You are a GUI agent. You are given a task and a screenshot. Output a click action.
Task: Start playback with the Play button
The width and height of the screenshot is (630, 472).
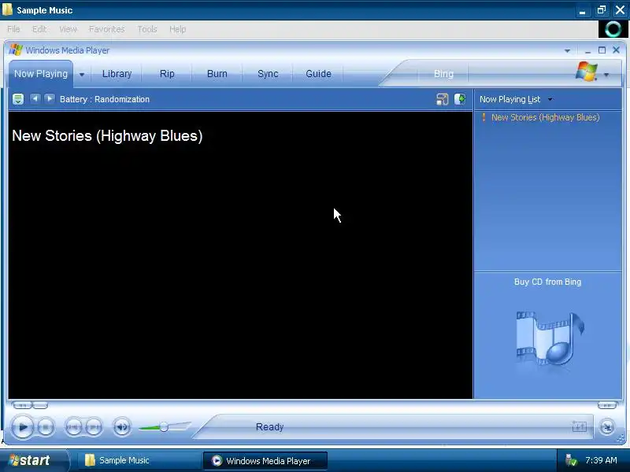click(x=23, y=427)
